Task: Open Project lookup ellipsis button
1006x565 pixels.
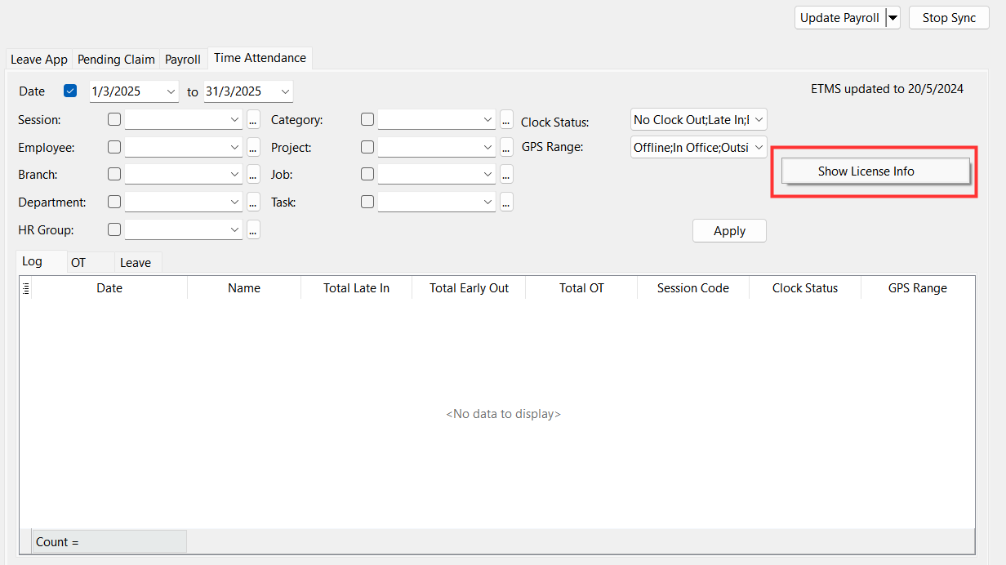Action: tap(506, 148)
